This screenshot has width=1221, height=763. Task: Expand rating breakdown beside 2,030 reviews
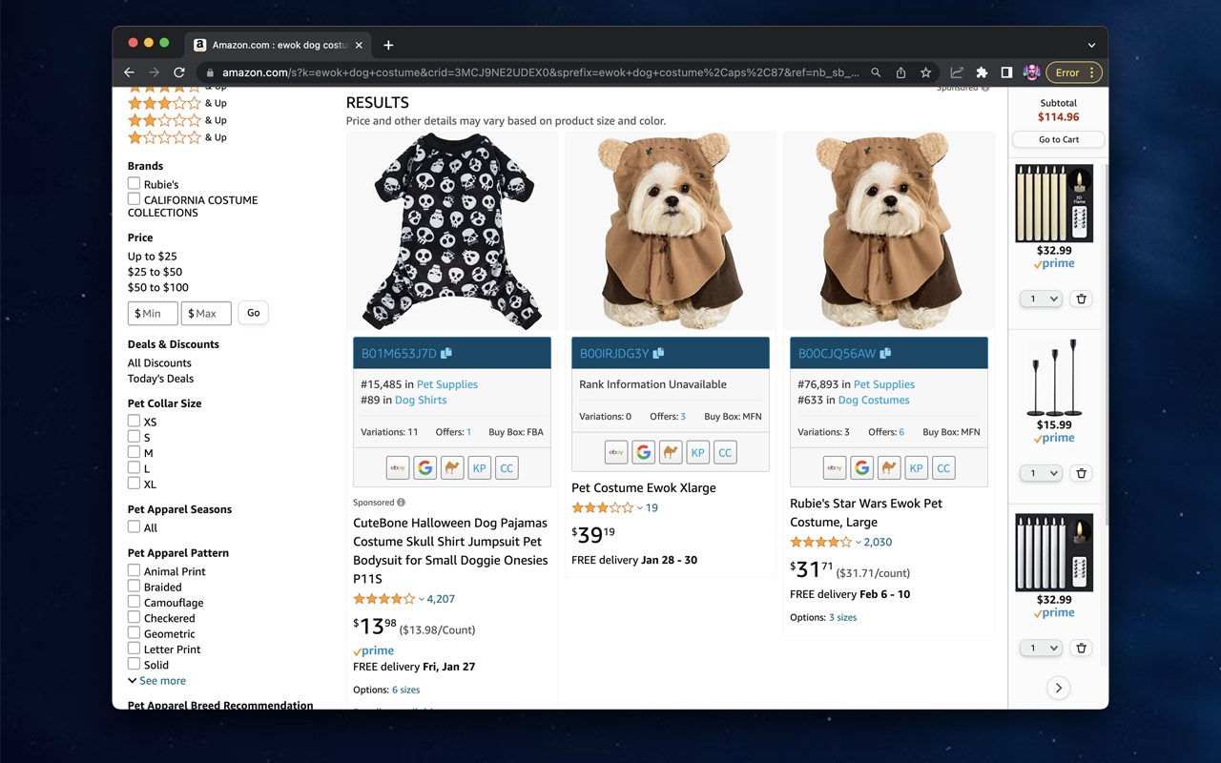859,543
